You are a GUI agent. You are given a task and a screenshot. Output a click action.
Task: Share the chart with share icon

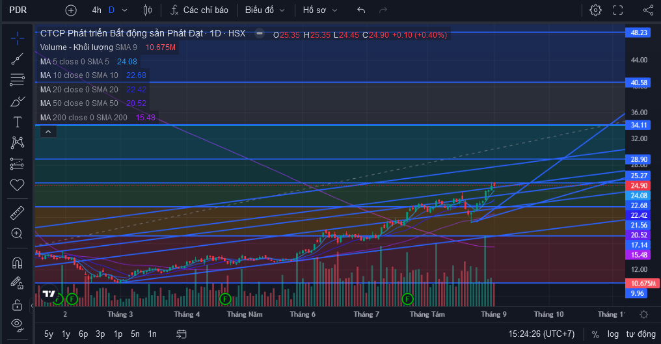(648, 10)
